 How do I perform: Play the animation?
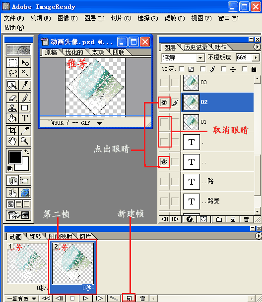[x=85, y=299]
